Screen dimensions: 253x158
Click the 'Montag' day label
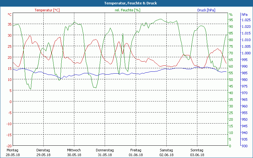pos(12,150)
